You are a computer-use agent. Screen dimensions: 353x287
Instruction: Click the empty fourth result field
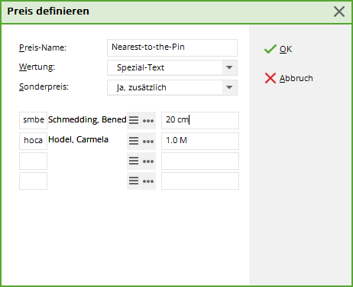[200, 181]
